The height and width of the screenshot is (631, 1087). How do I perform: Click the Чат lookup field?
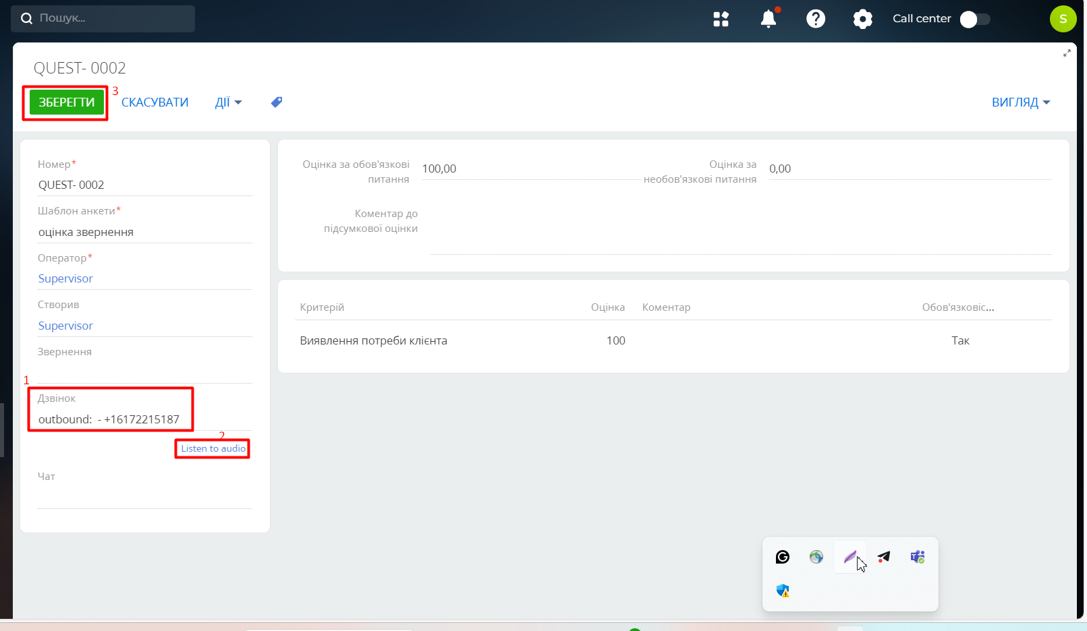tap(145, 497)
